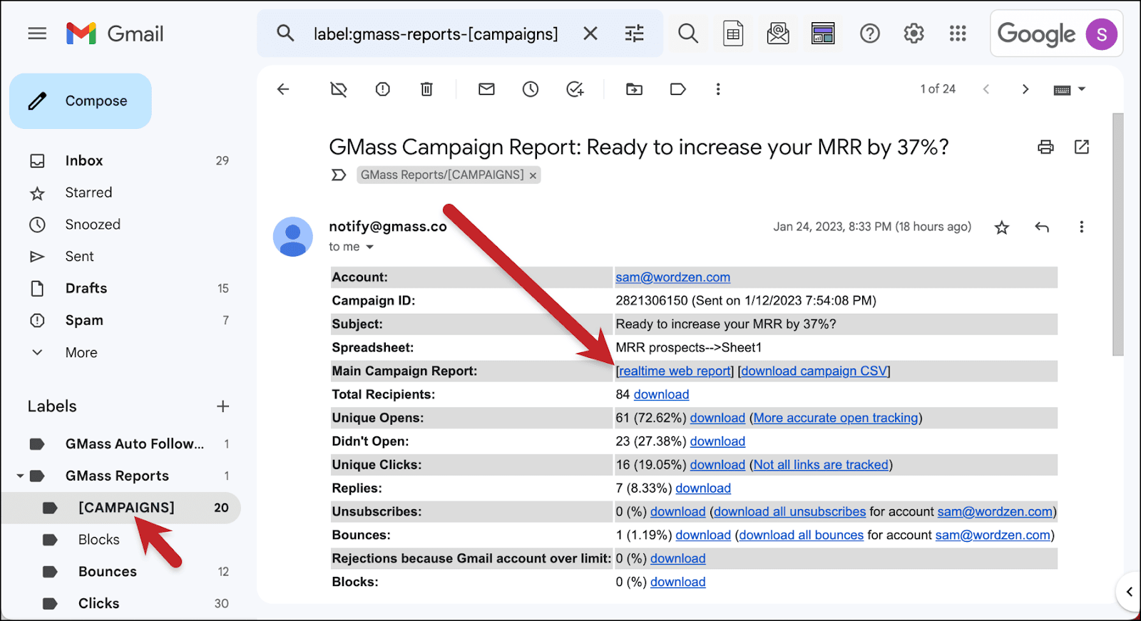Open the GMass spreadsheet icon
The image size is (1141, 621).
733,34
